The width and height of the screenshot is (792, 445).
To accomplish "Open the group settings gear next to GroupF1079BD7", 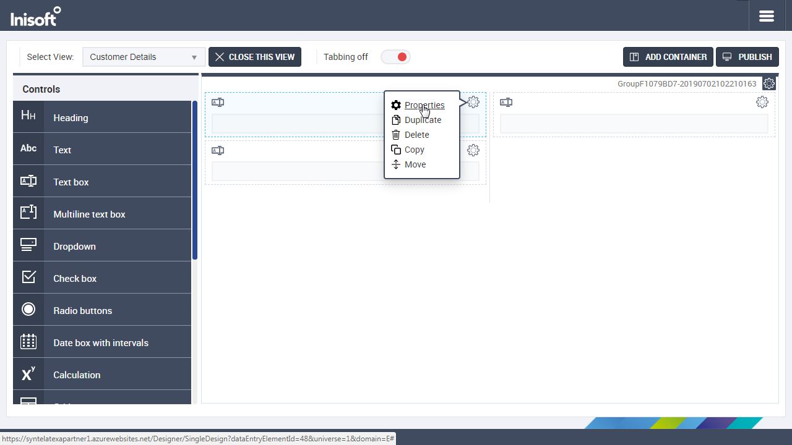I will [769, 83].
